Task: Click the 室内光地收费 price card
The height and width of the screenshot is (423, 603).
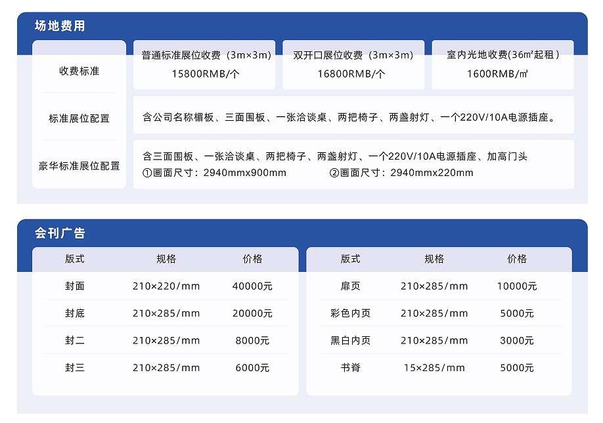Action: tap(502, 64)
